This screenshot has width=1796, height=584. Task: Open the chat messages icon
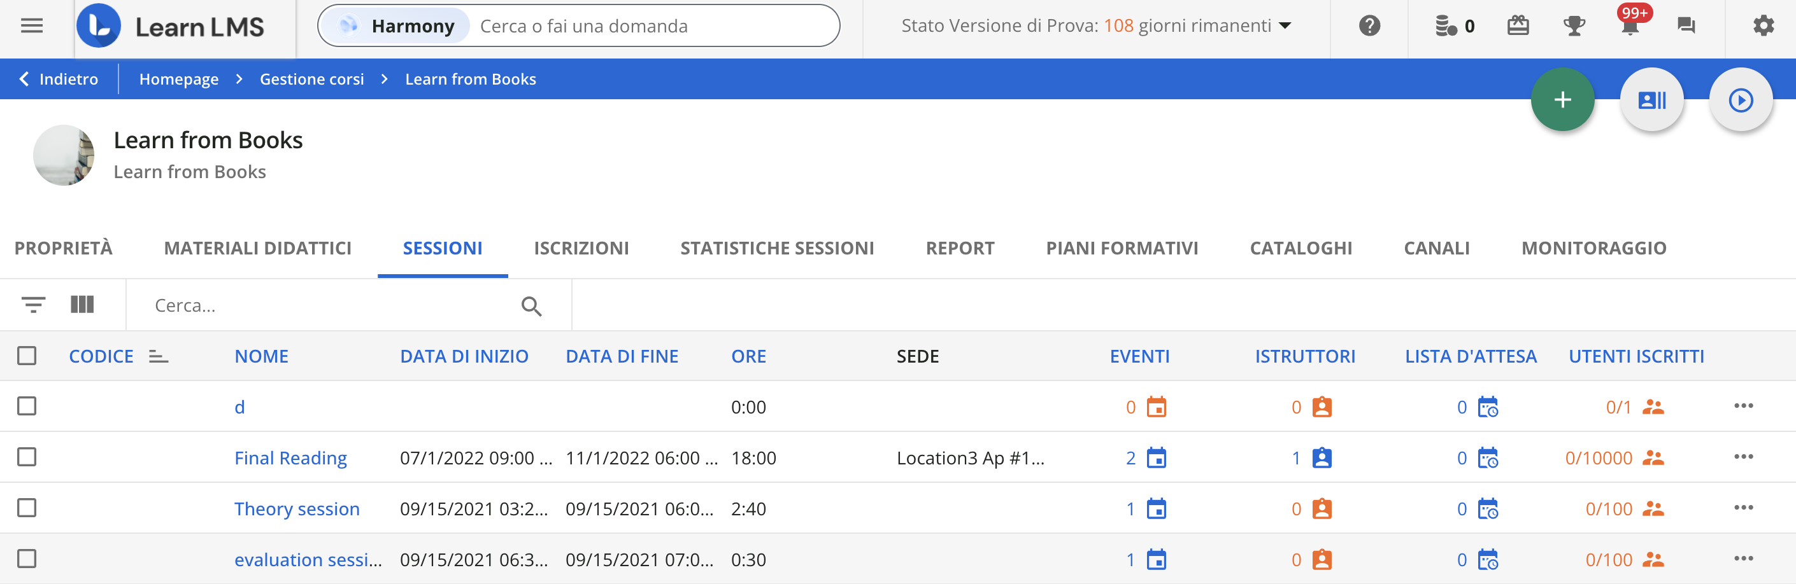[x=1685, y=27]
